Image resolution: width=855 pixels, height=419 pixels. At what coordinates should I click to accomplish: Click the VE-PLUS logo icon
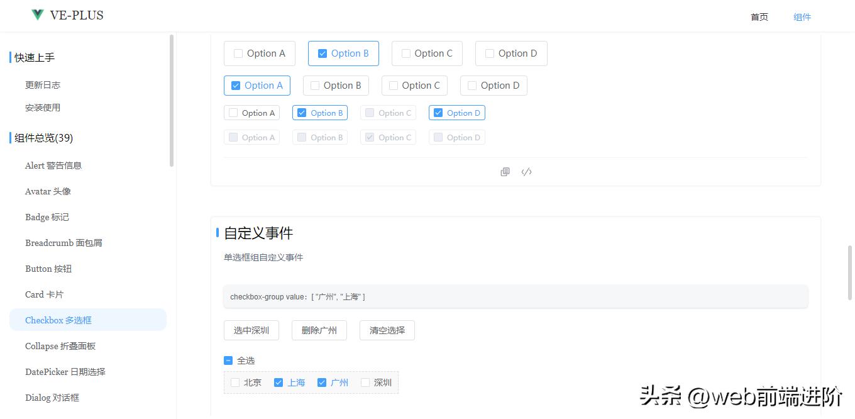tap(36, 14)
